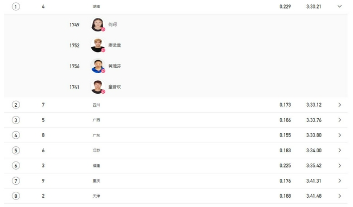Expand the 江苏 row with 3:34.00
The image size is (353, 207).
pyautogui.click(x=339, y=150)
